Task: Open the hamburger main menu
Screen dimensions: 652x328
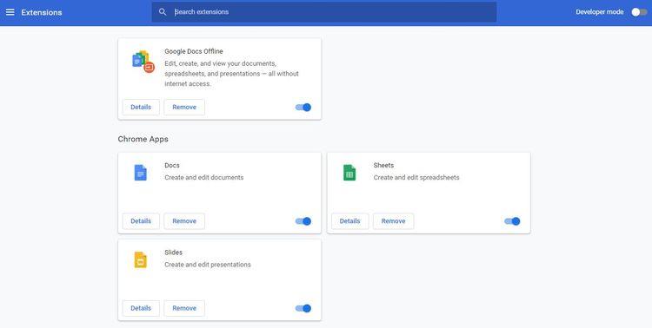Action: [x=10, y=12]
